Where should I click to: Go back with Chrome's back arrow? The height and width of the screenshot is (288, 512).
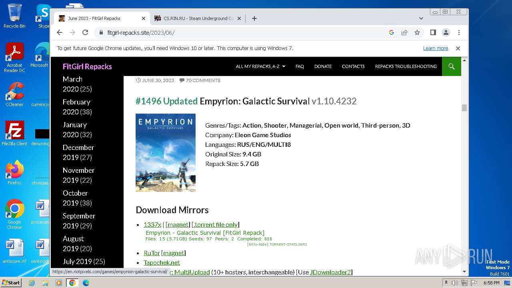tap(60, 32)
